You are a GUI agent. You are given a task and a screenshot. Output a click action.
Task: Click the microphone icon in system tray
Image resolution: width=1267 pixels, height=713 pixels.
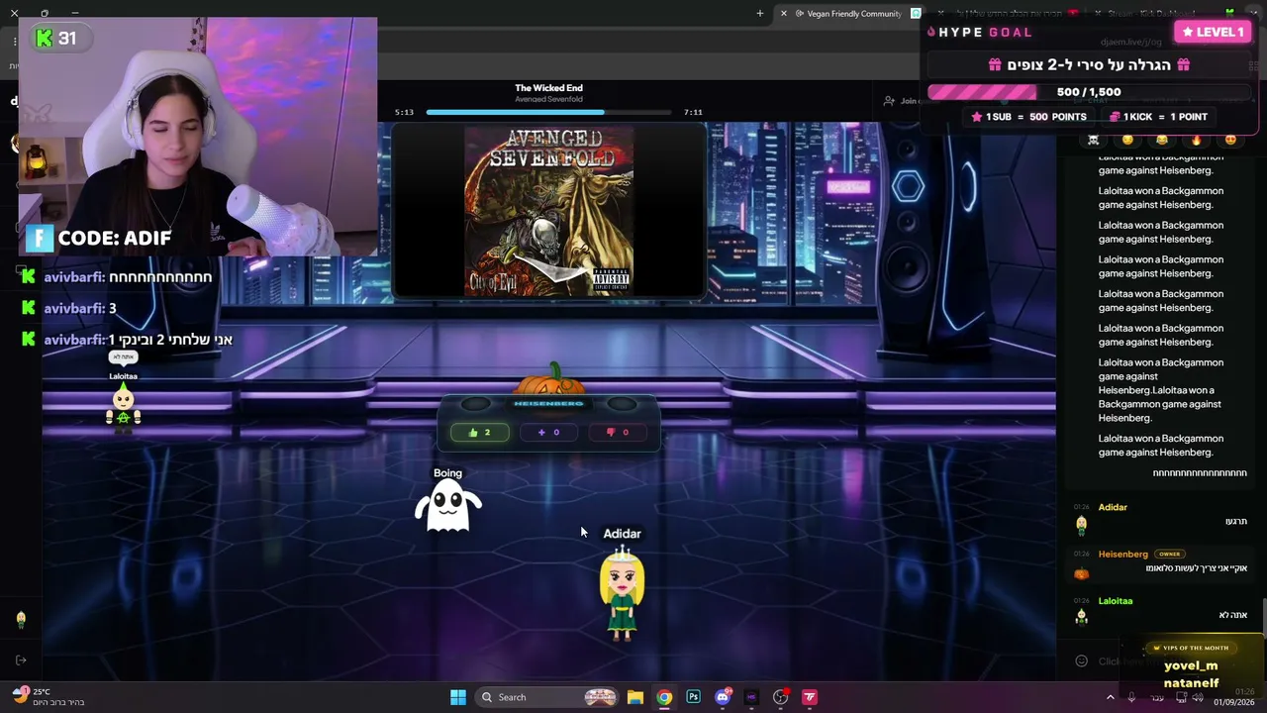tap(1131, 697)
